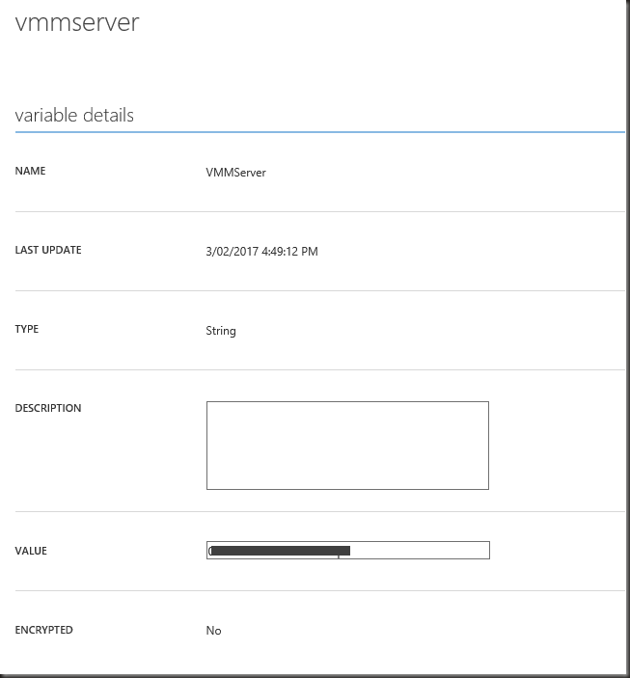Click the TYPE field label
The height and width of the screenshot is (678, 630).
pyautogui.click(x=27, y=329)
